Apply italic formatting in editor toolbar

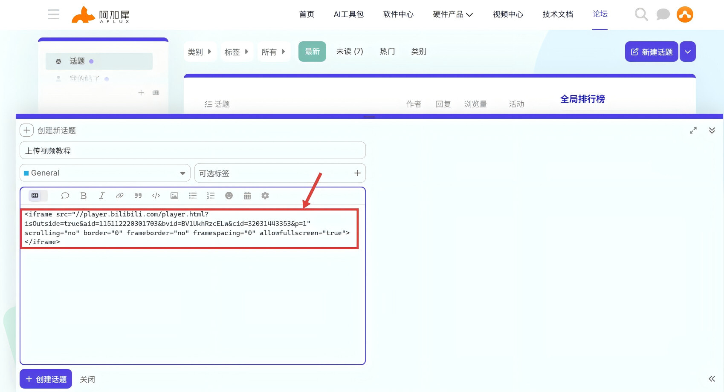(101, 196)
